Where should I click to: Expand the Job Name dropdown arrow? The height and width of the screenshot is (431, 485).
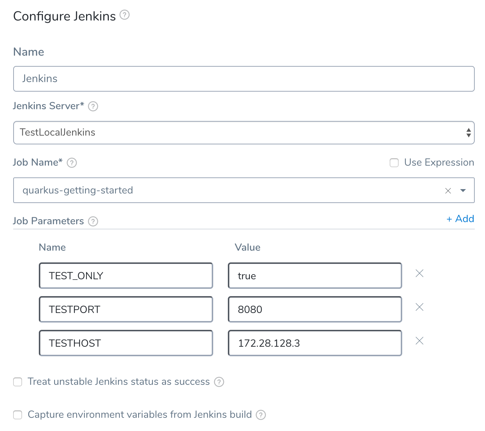pos(463,191)
